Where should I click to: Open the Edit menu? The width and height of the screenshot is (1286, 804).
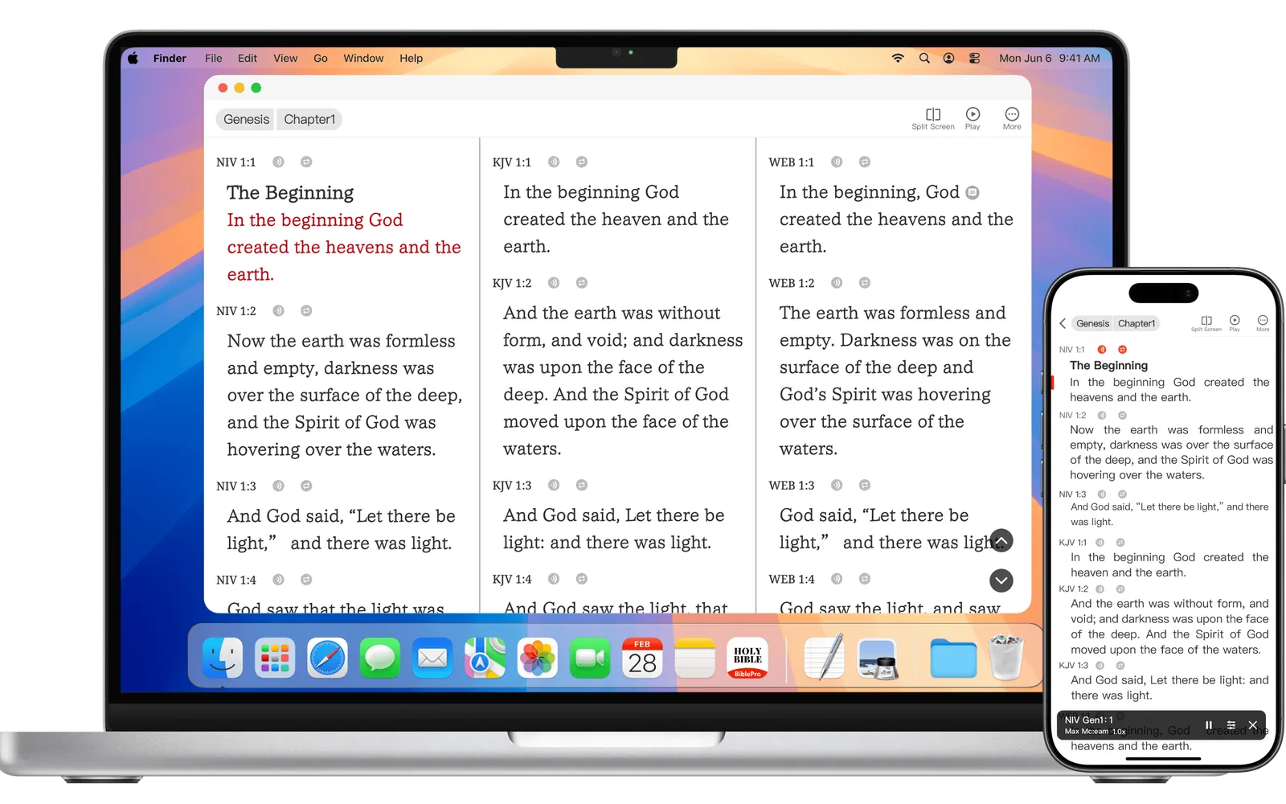pyautogui.click(x=248, y=58)
